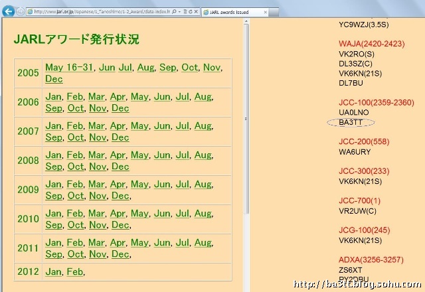This screenshot has width=425, height=292.
Task: Click the search magnifier in the address bar
Action: pyautogui.click(x=174, y=12)
